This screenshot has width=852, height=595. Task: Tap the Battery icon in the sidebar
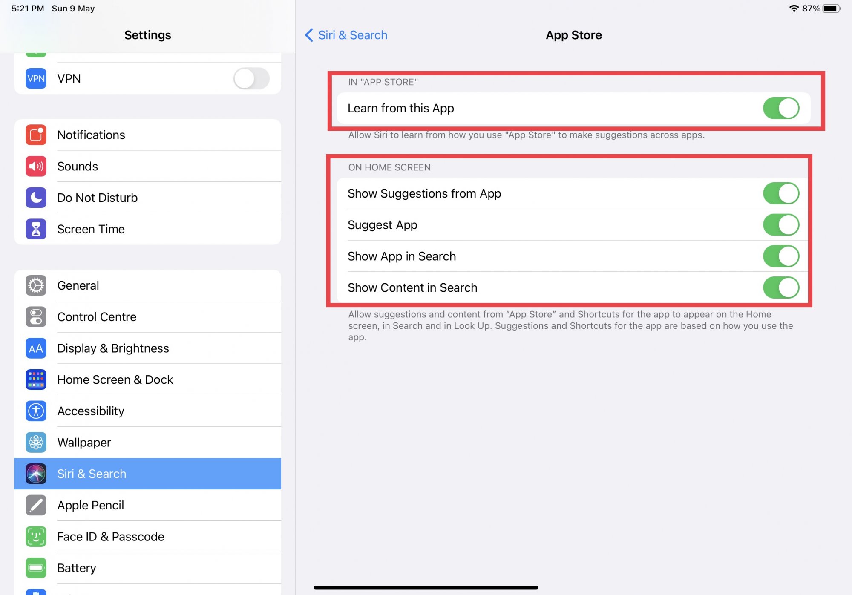tap(36, 568)
